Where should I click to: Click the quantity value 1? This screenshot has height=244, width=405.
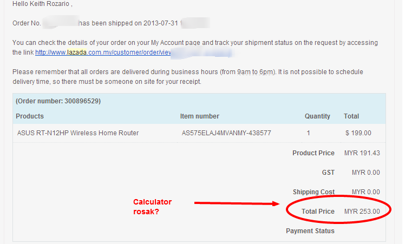click(x=309, y=133)
